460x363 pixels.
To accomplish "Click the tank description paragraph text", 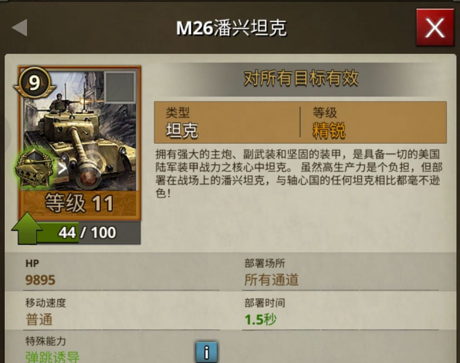I will (299, 174).
